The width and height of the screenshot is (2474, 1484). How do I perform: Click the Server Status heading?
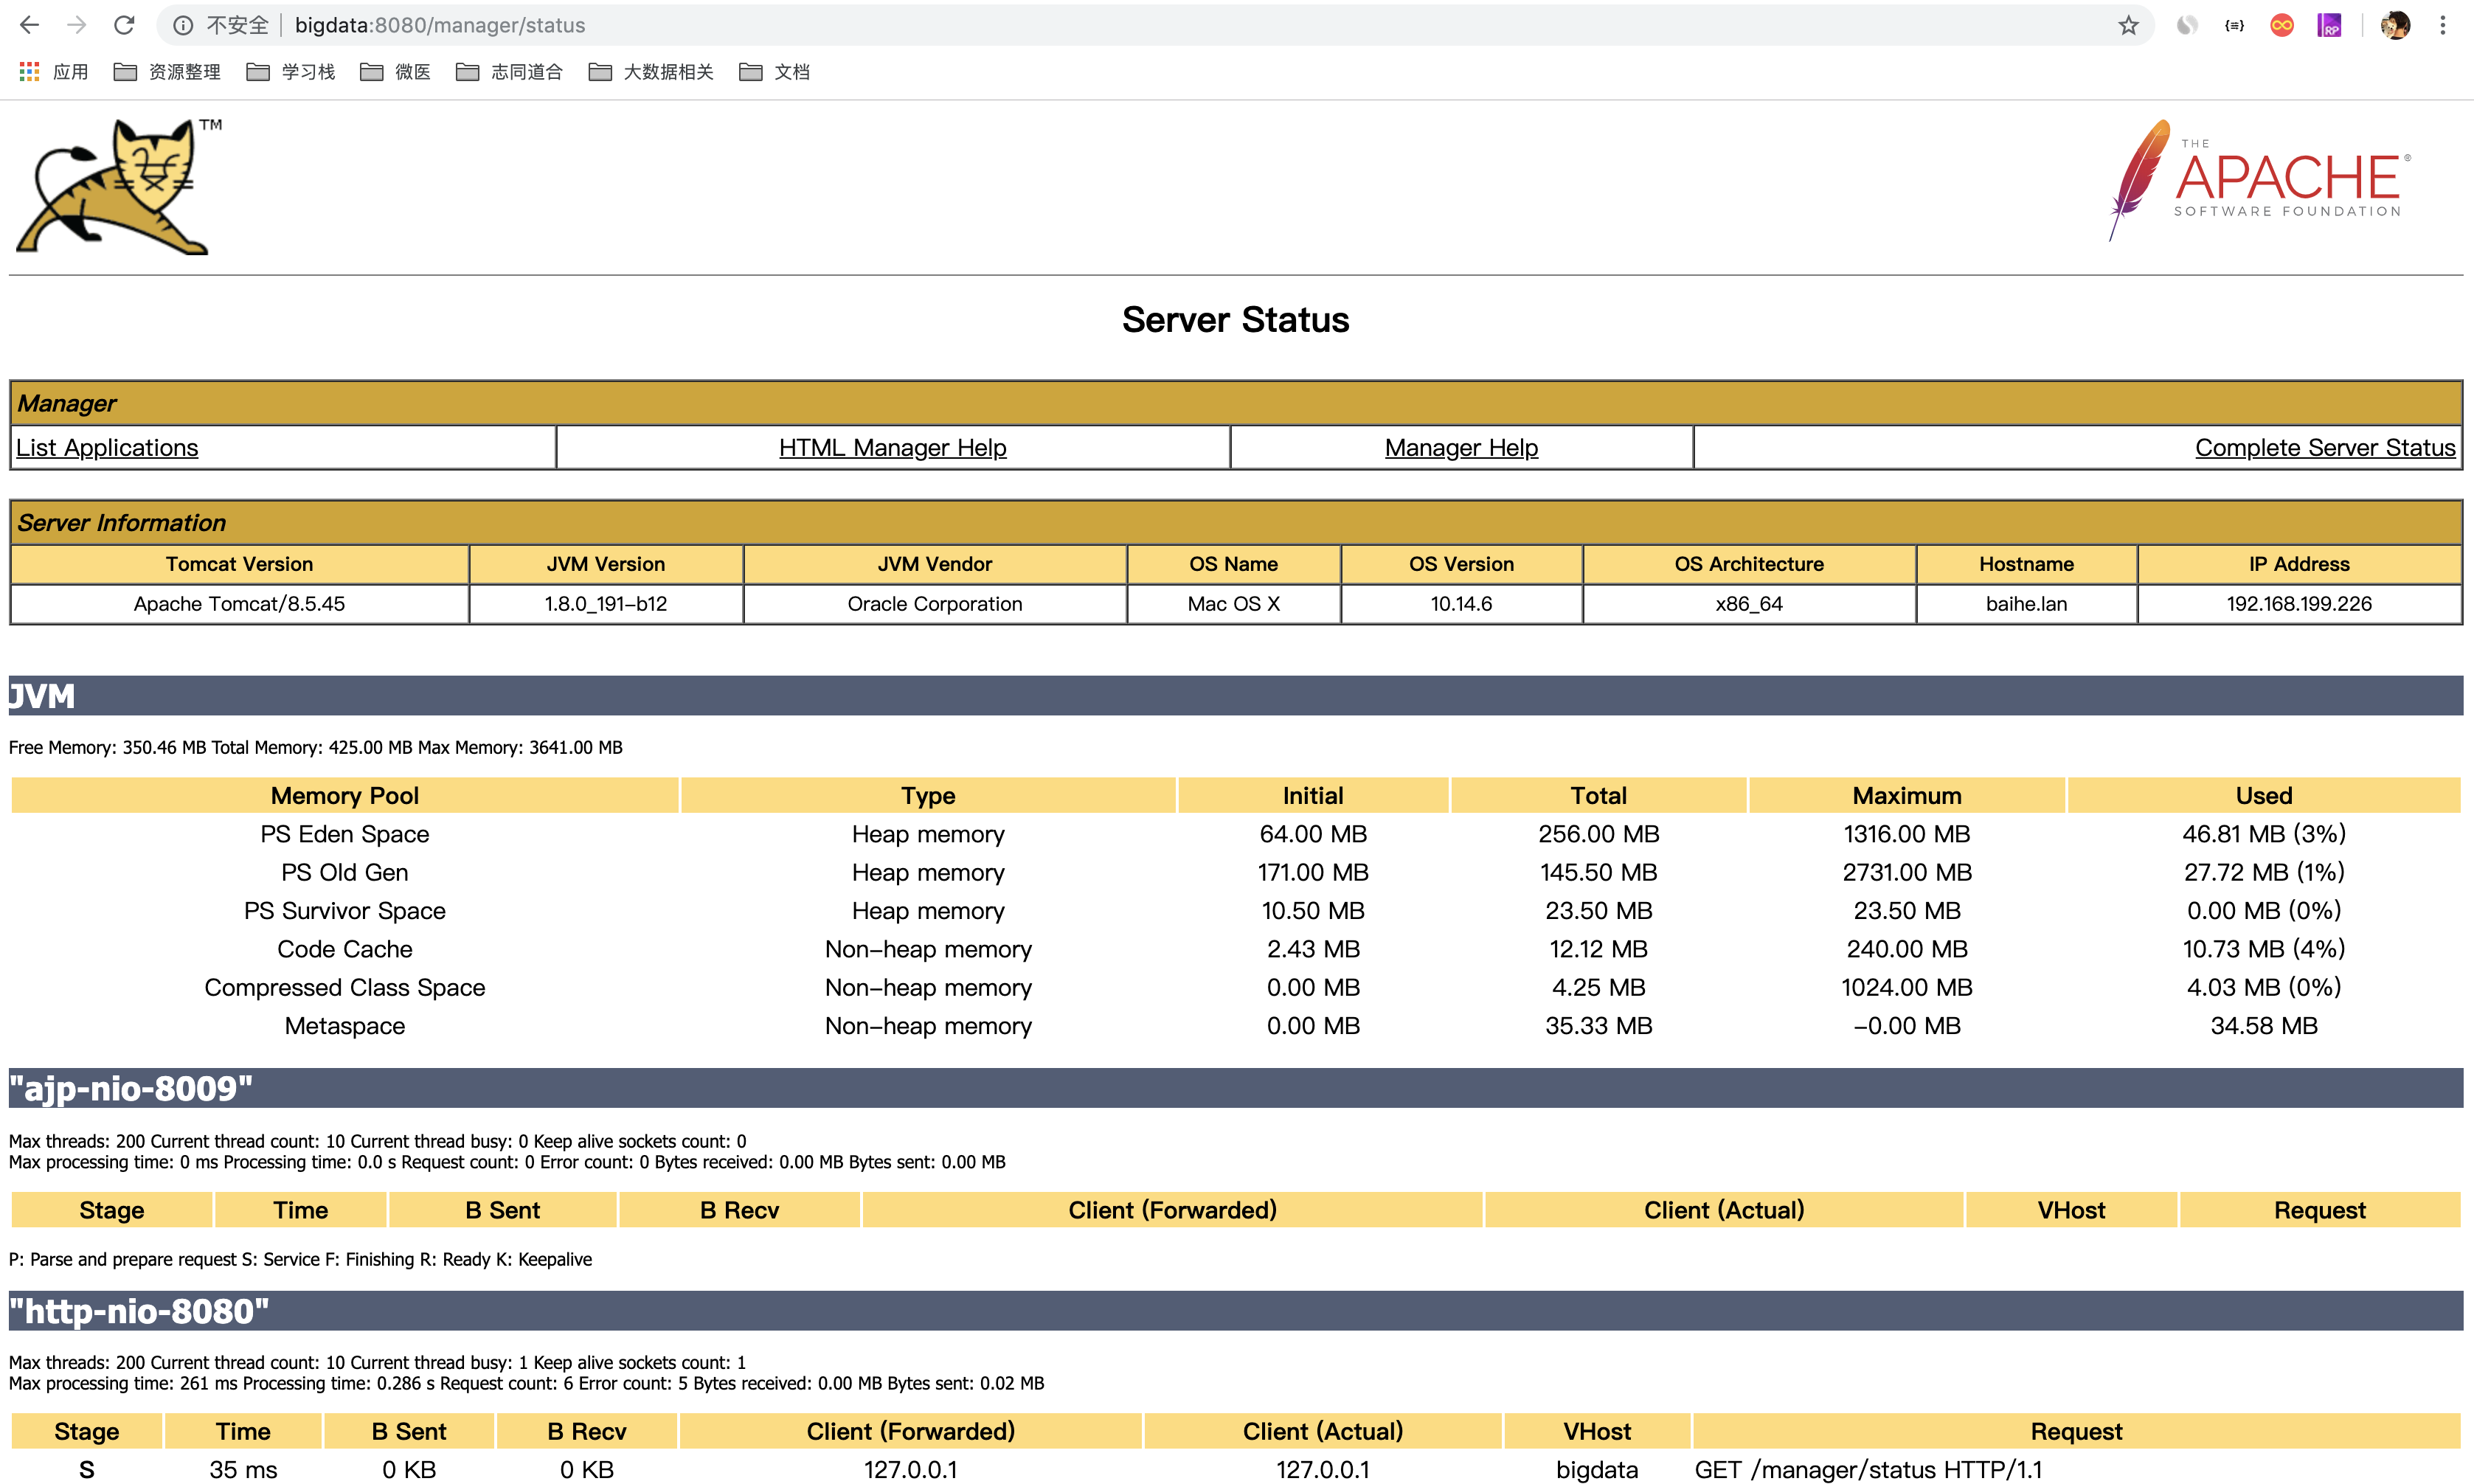1236,320
